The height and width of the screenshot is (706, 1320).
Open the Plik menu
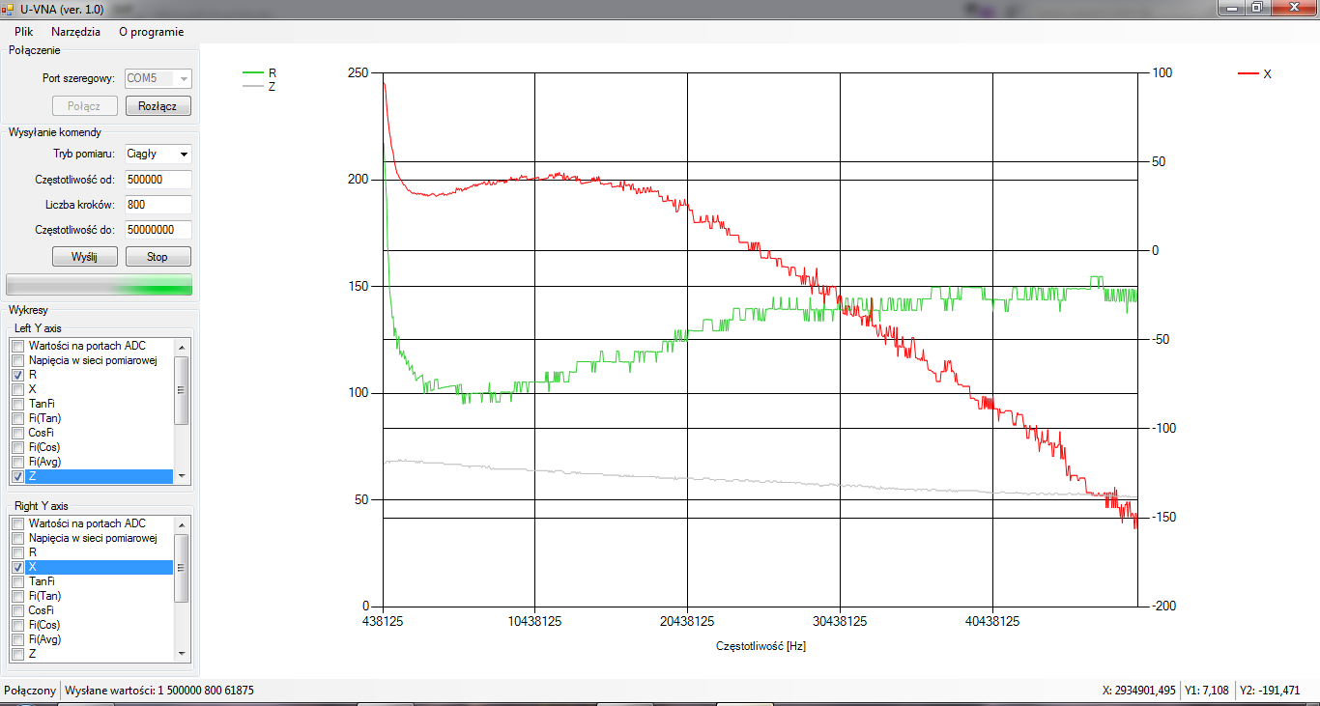(x=23, y=31)
